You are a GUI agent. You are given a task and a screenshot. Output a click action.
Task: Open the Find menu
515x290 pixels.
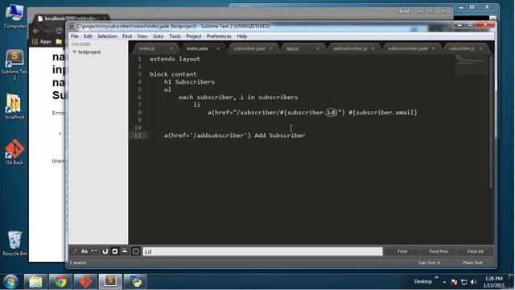coord(127,36)
